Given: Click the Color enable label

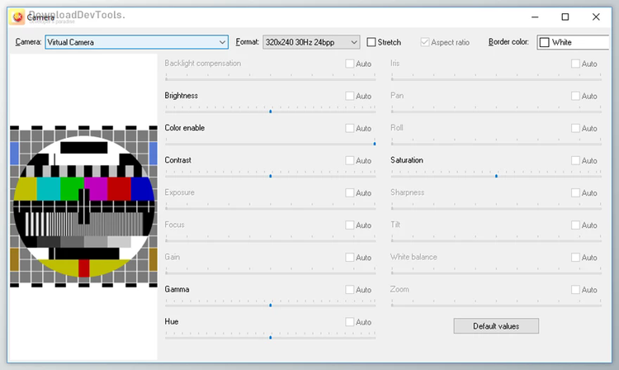Looking at the screenshot, I should click(184, 127).
